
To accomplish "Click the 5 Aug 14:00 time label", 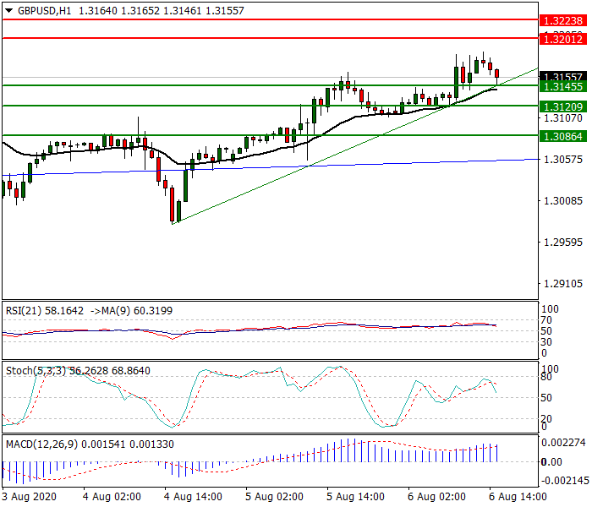I will pyautogui.click(x=355, y=497).
